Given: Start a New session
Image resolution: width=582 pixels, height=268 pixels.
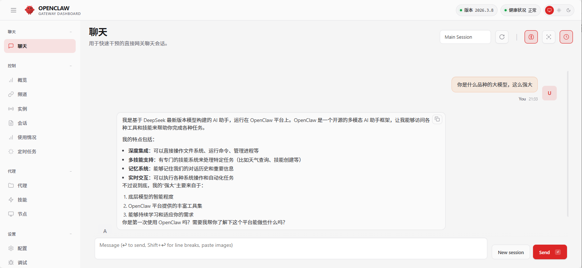Looking at the screenshot, I should tap(511, 252).
